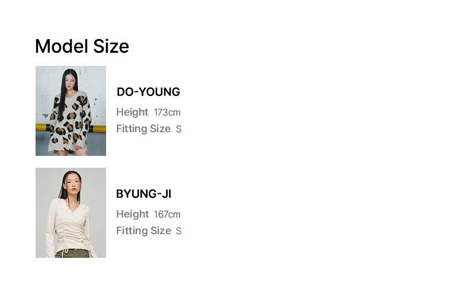Click the yellow stripe behind DO-YOUNG

pos(99,128)
